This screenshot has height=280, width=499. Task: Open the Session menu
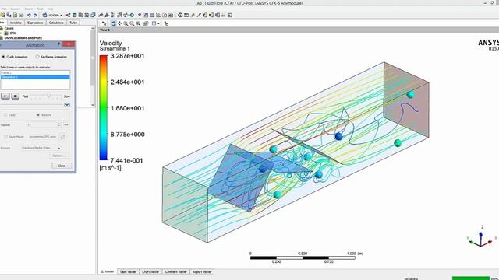[16, 9]
